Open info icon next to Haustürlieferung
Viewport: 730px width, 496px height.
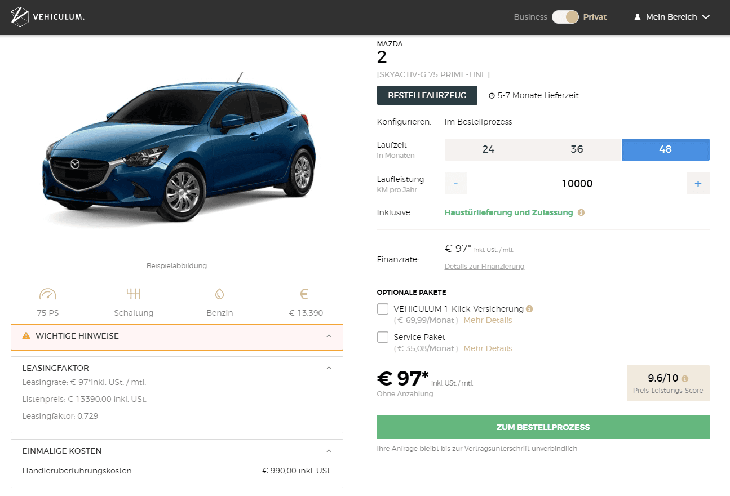(581, 212)
